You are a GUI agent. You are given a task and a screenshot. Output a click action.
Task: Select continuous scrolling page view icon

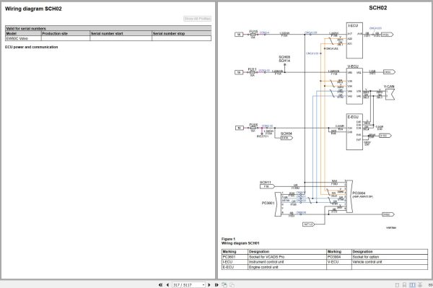(405, 284)
